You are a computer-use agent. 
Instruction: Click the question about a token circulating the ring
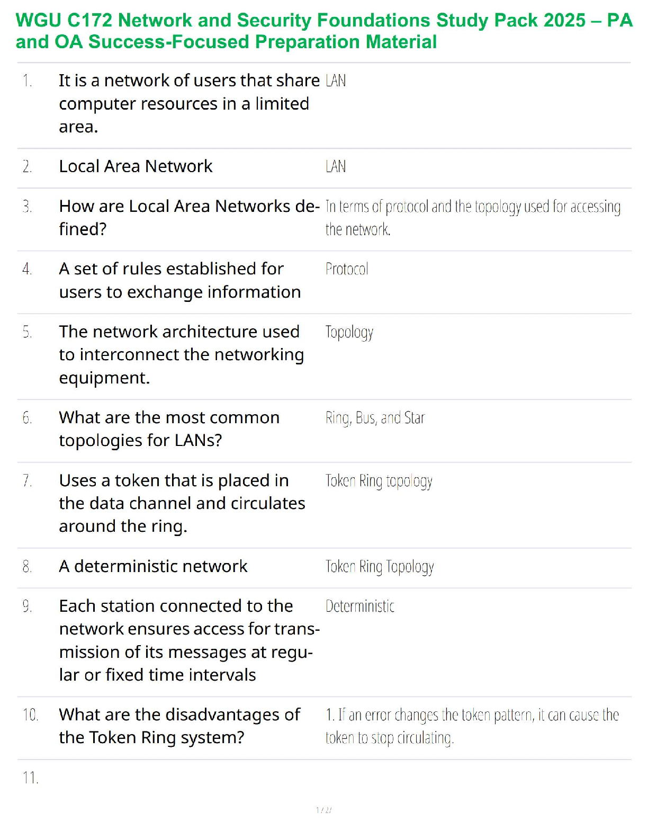click(x=182, y=503)
